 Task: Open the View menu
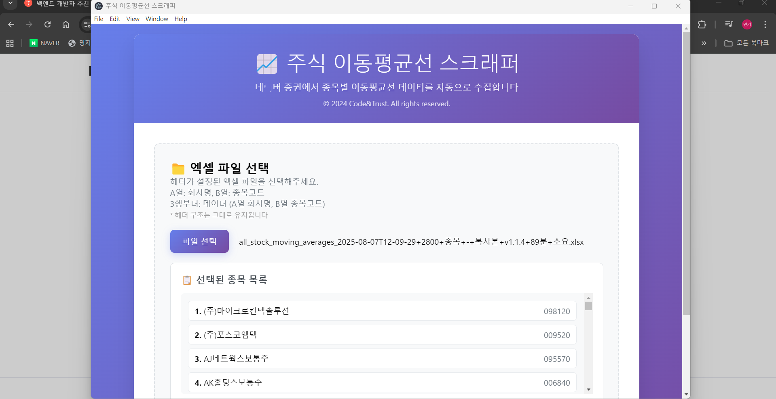click(133, 19)
